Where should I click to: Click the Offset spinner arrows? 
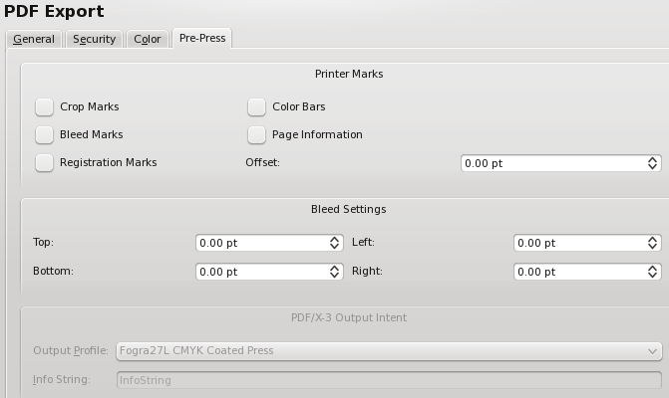[x=653, y=163]
